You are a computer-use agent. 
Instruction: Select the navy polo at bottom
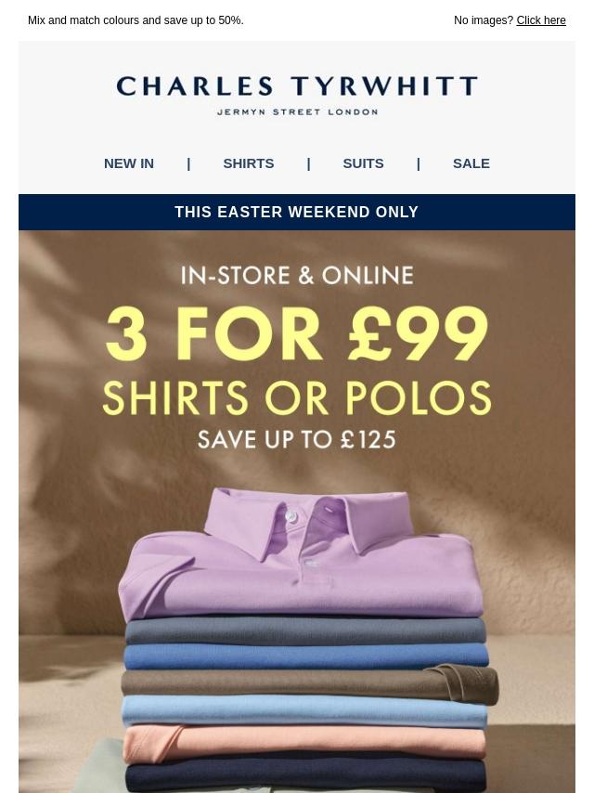(x=305, y=775)
